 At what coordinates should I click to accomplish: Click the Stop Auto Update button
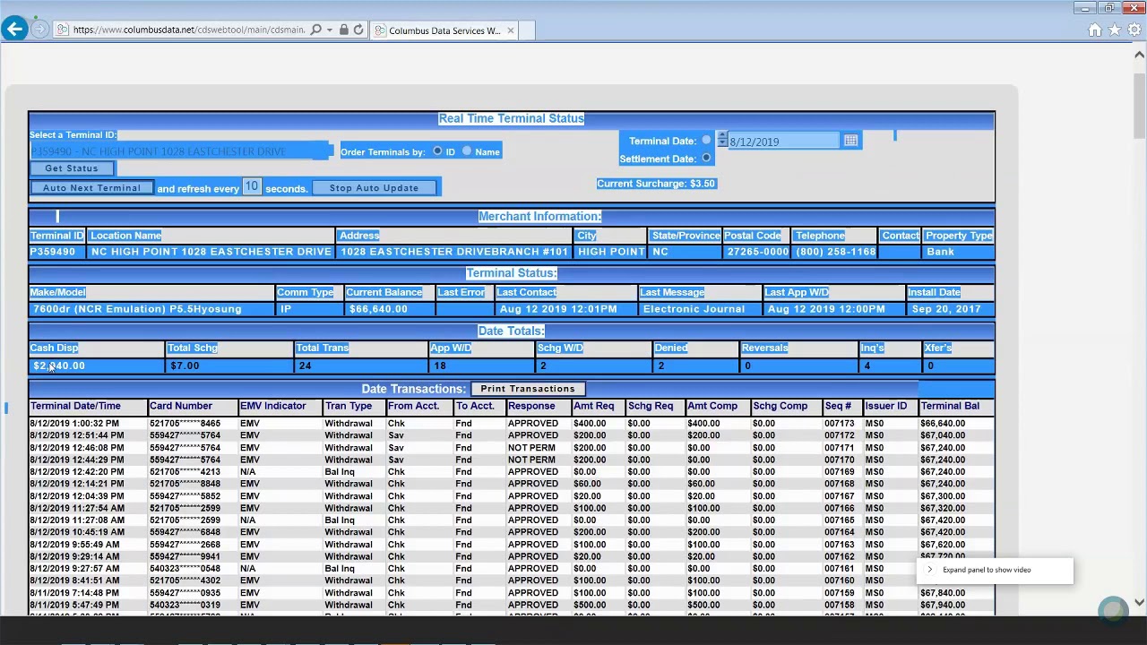point(374,188)
